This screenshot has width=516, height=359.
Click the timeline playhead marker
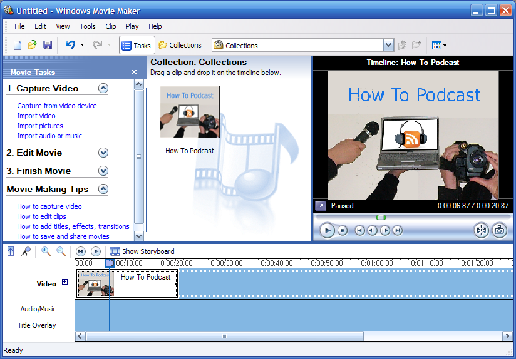[x=109, y=263]
